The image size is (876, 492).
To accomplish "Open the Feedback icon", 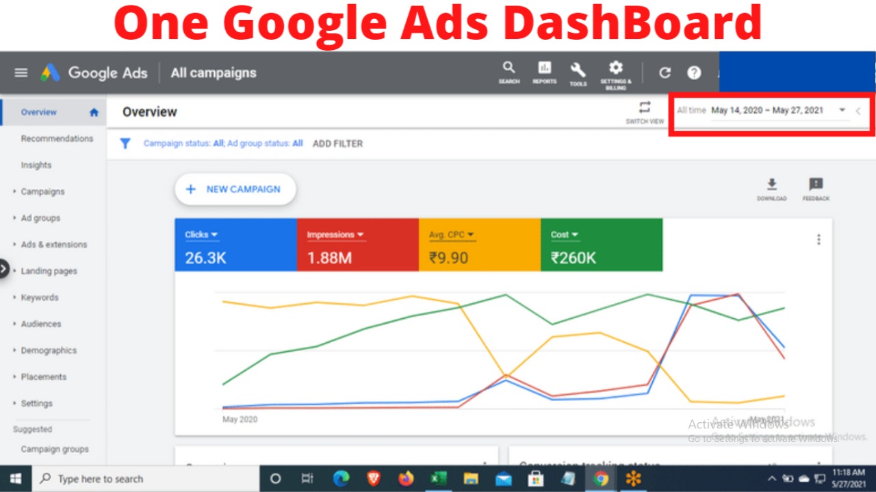I will click(x=816, y=189).
